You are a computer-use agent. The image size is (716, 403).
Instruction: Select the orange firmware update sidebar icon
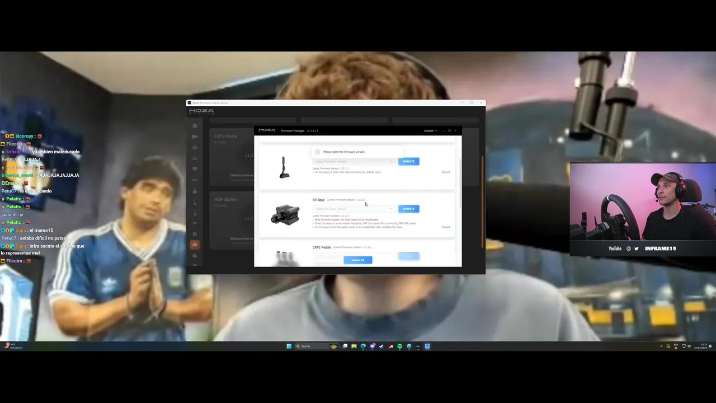195,245
